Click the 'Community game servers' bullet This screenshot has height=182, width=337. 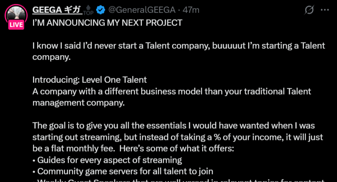pyautogui.click(x=123, y=171)
